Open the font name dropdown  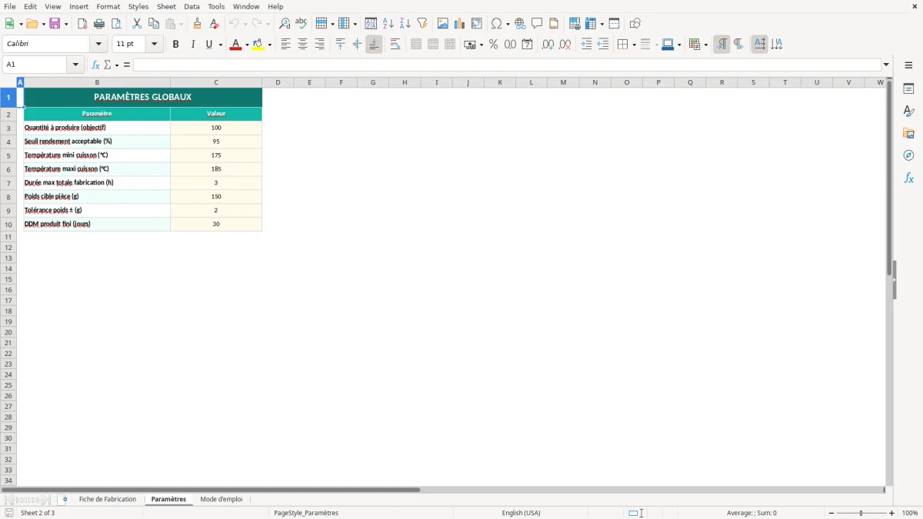tap(99, 45)
